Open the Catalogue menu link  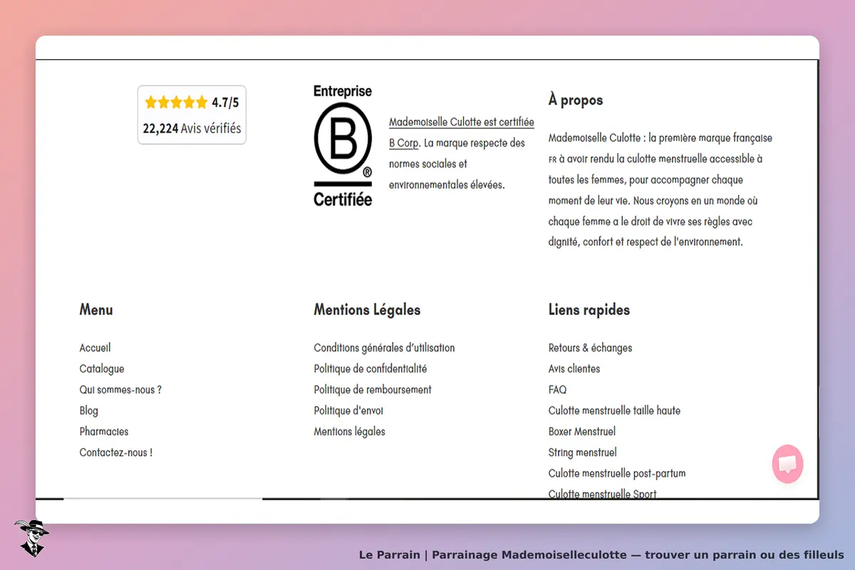click(x=102, y=368)
